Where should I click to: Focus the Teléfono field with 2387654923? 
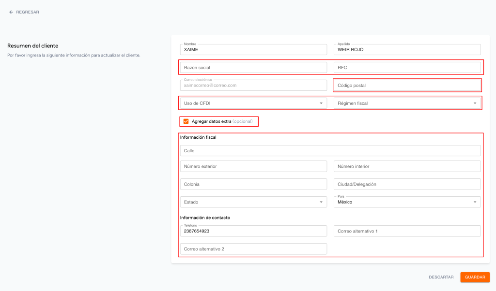point(253,231)
